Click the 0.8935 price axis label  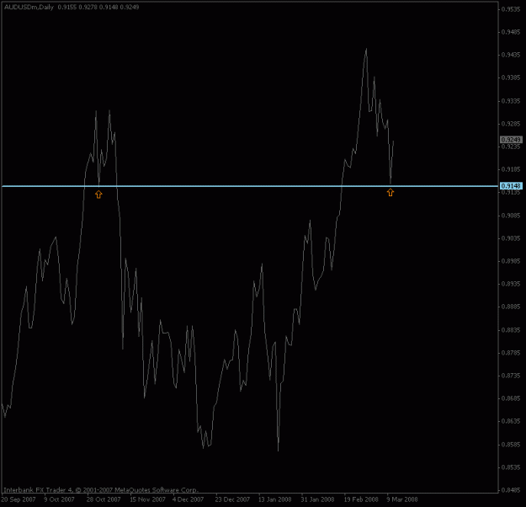[511, 284]
